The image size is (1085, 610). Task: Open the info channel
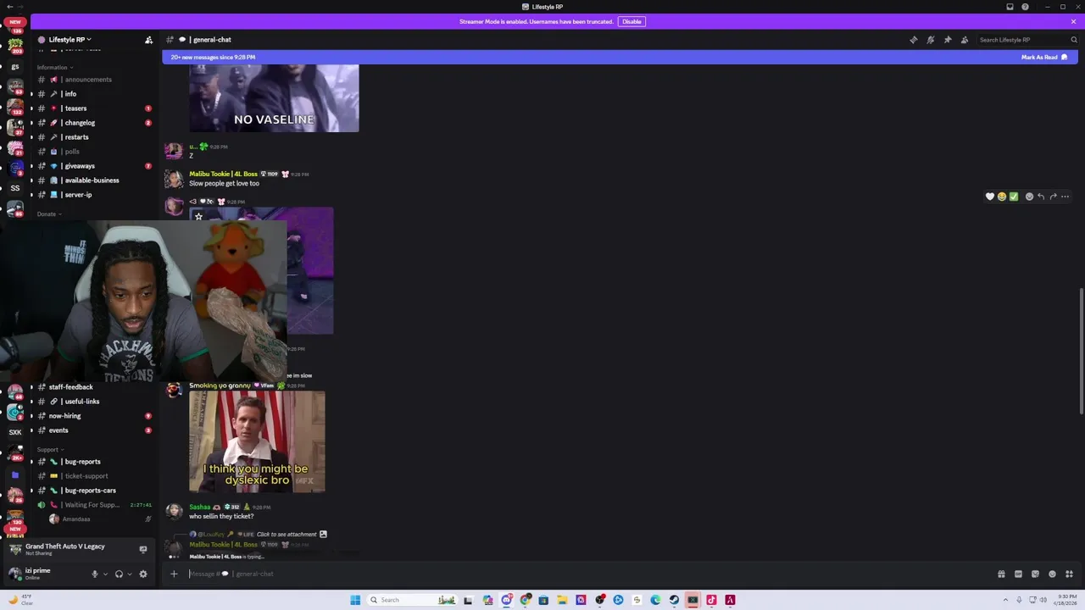pyautogui.click(x=93, y=94)
